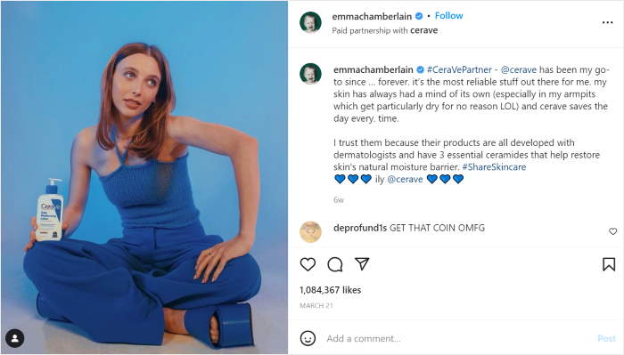Open emmachamberlain profile picture in header
This screenshot has height=355, width=624.
tap(310, 22)
